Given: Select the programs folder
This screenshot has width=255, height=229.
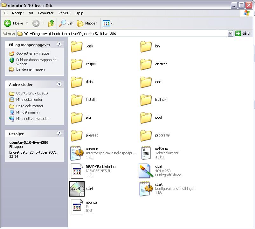Looking at the screenshot, I should click(x=155, y=135).
